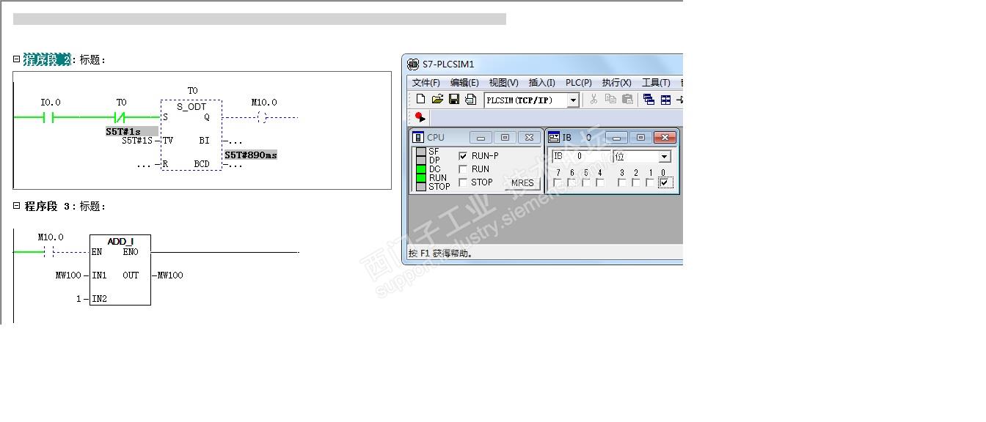Enable the RUN-P mode checkbox
Screen dimensions: 986x422
tap(463, 156)
